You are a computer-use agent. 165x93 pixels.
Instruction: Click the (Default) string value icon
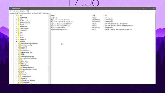[x=52, y=18]
